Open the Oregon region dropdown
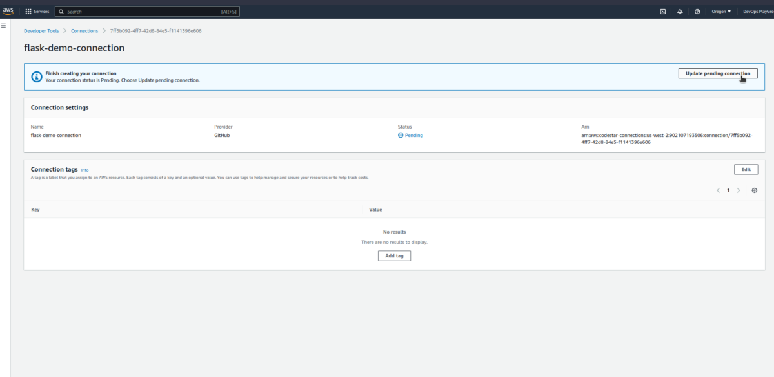 (x=720, y=12)
